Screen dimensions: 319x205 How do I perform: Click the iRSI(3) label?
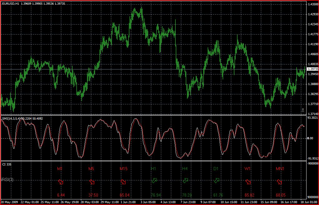pos(7,180)
